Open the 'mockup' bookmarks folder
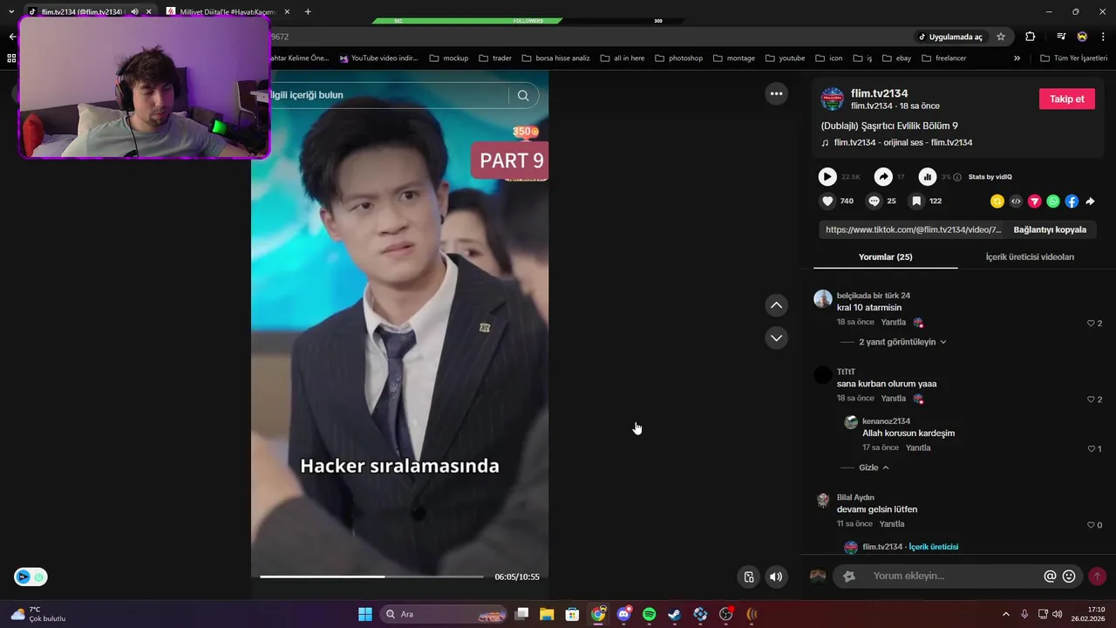 (448, 58)
